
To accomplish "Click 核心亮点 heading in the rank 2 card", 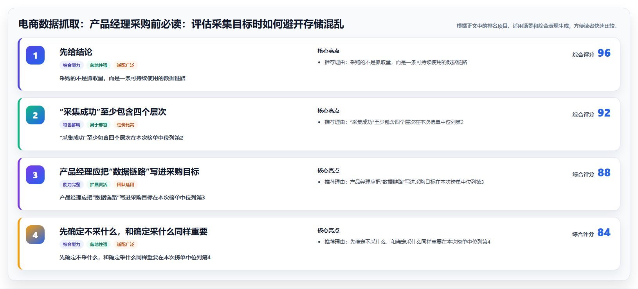I will click(328, 111).
